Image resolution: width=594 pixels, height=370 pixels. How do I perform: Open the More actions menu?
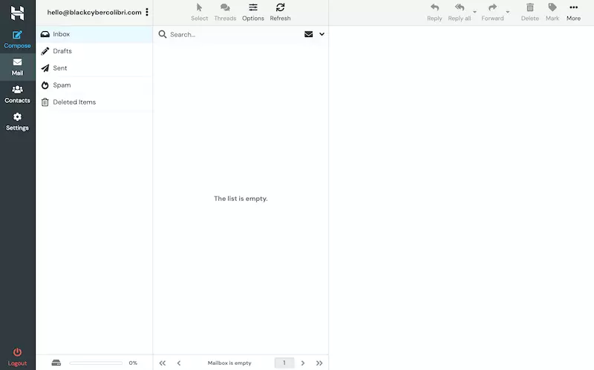[x=573, y=13]
